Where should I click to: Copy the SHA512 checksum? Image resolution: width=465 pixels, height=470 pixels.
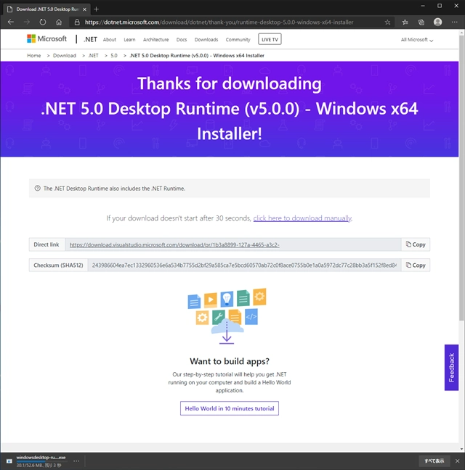coord(416,265)
